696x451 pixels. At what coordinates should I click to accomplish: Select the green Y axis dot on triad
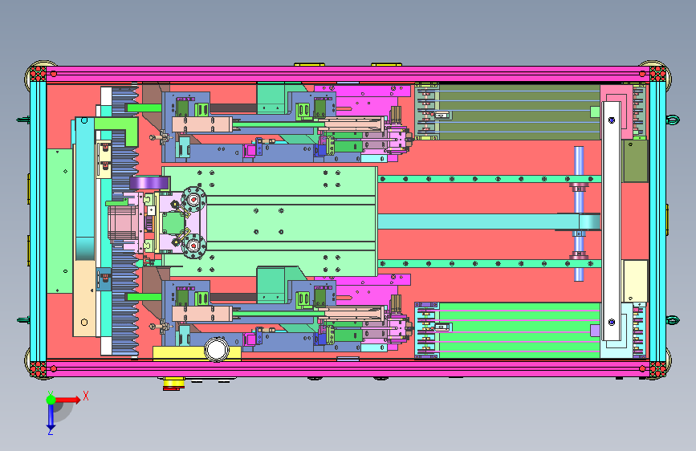51,400
